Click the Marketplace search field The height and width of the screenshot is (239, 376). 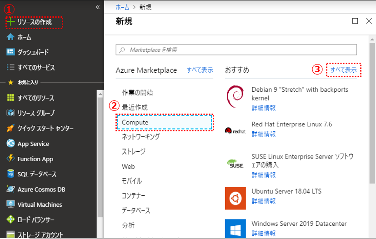pyautogui.click(x=236, y=50)
